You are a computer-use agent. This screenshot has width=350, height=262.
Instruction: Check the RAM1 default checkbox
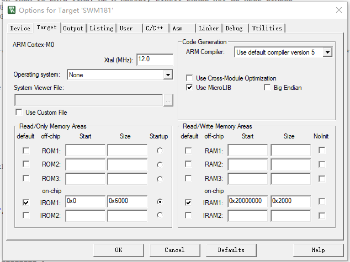click(x=188, y=151)
